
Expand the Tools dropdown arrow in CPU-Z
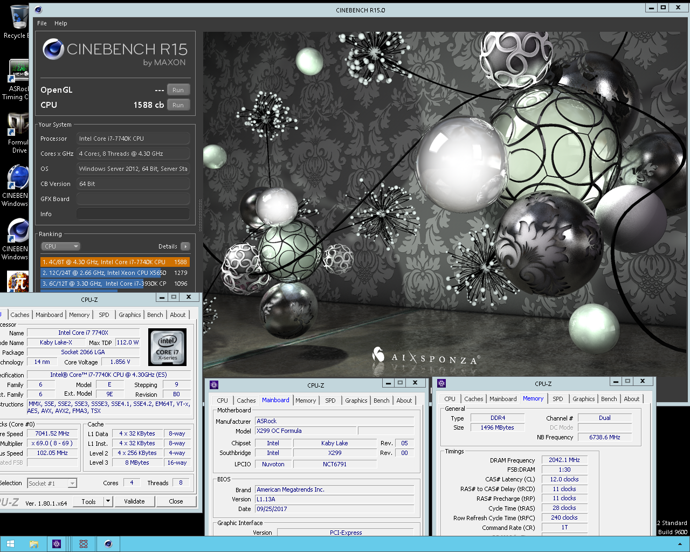pyautogui.click(x=108, y=501)
